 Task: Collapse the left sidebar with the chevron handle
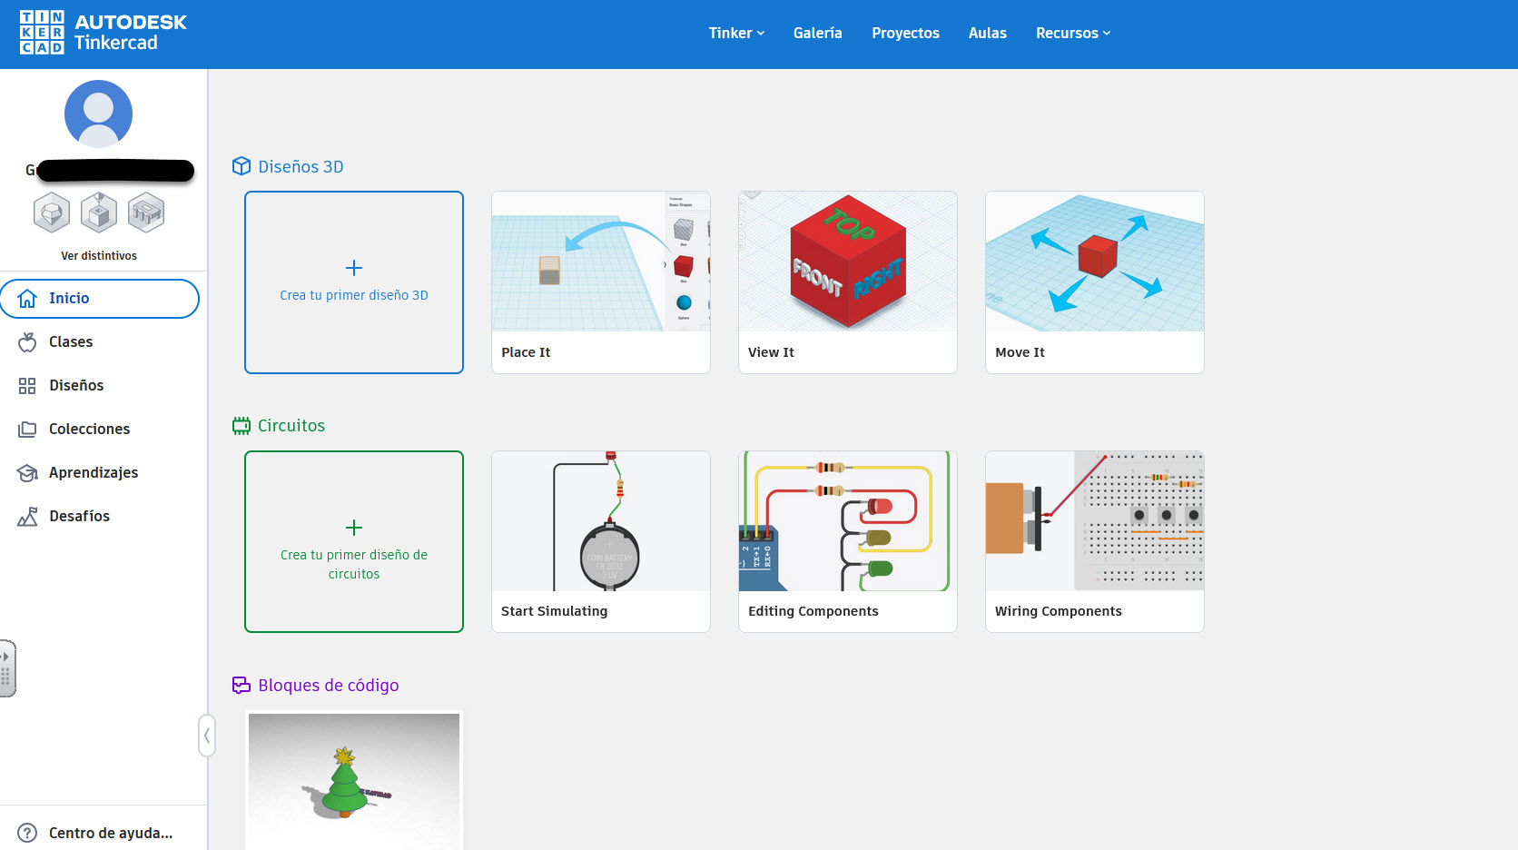(207, 736)
